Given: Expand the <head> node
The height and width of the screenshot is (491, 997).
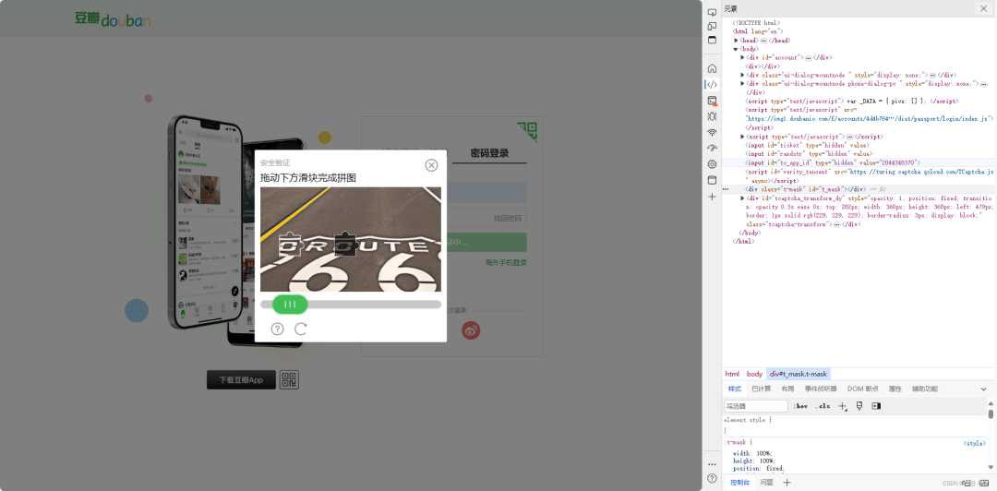Looking at the screenshot, I should tap(737, 40).
